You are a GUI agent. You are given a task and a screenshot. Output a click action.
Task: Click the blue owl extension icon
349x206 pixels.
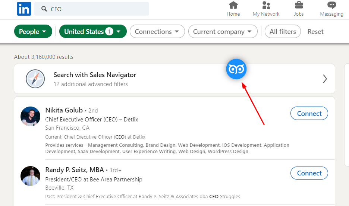[236, 69]
